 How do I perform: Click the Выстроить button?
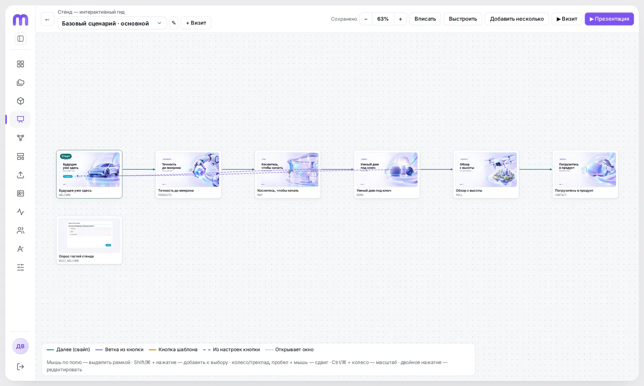(463, 19)
